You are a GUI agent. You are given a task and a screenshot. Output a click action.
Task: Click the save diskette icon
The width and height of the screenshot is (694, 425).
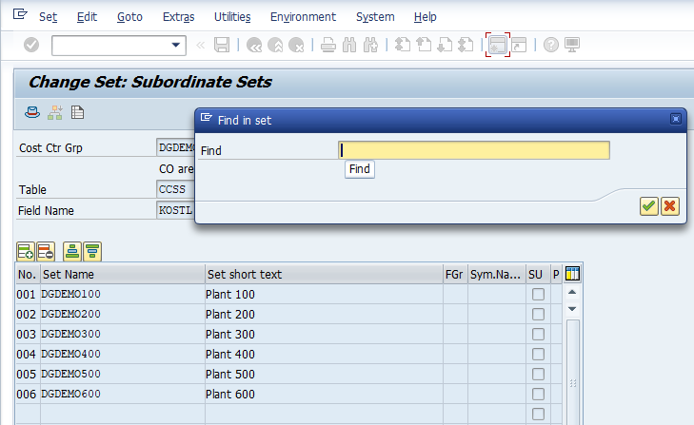(x=222, y=45)
